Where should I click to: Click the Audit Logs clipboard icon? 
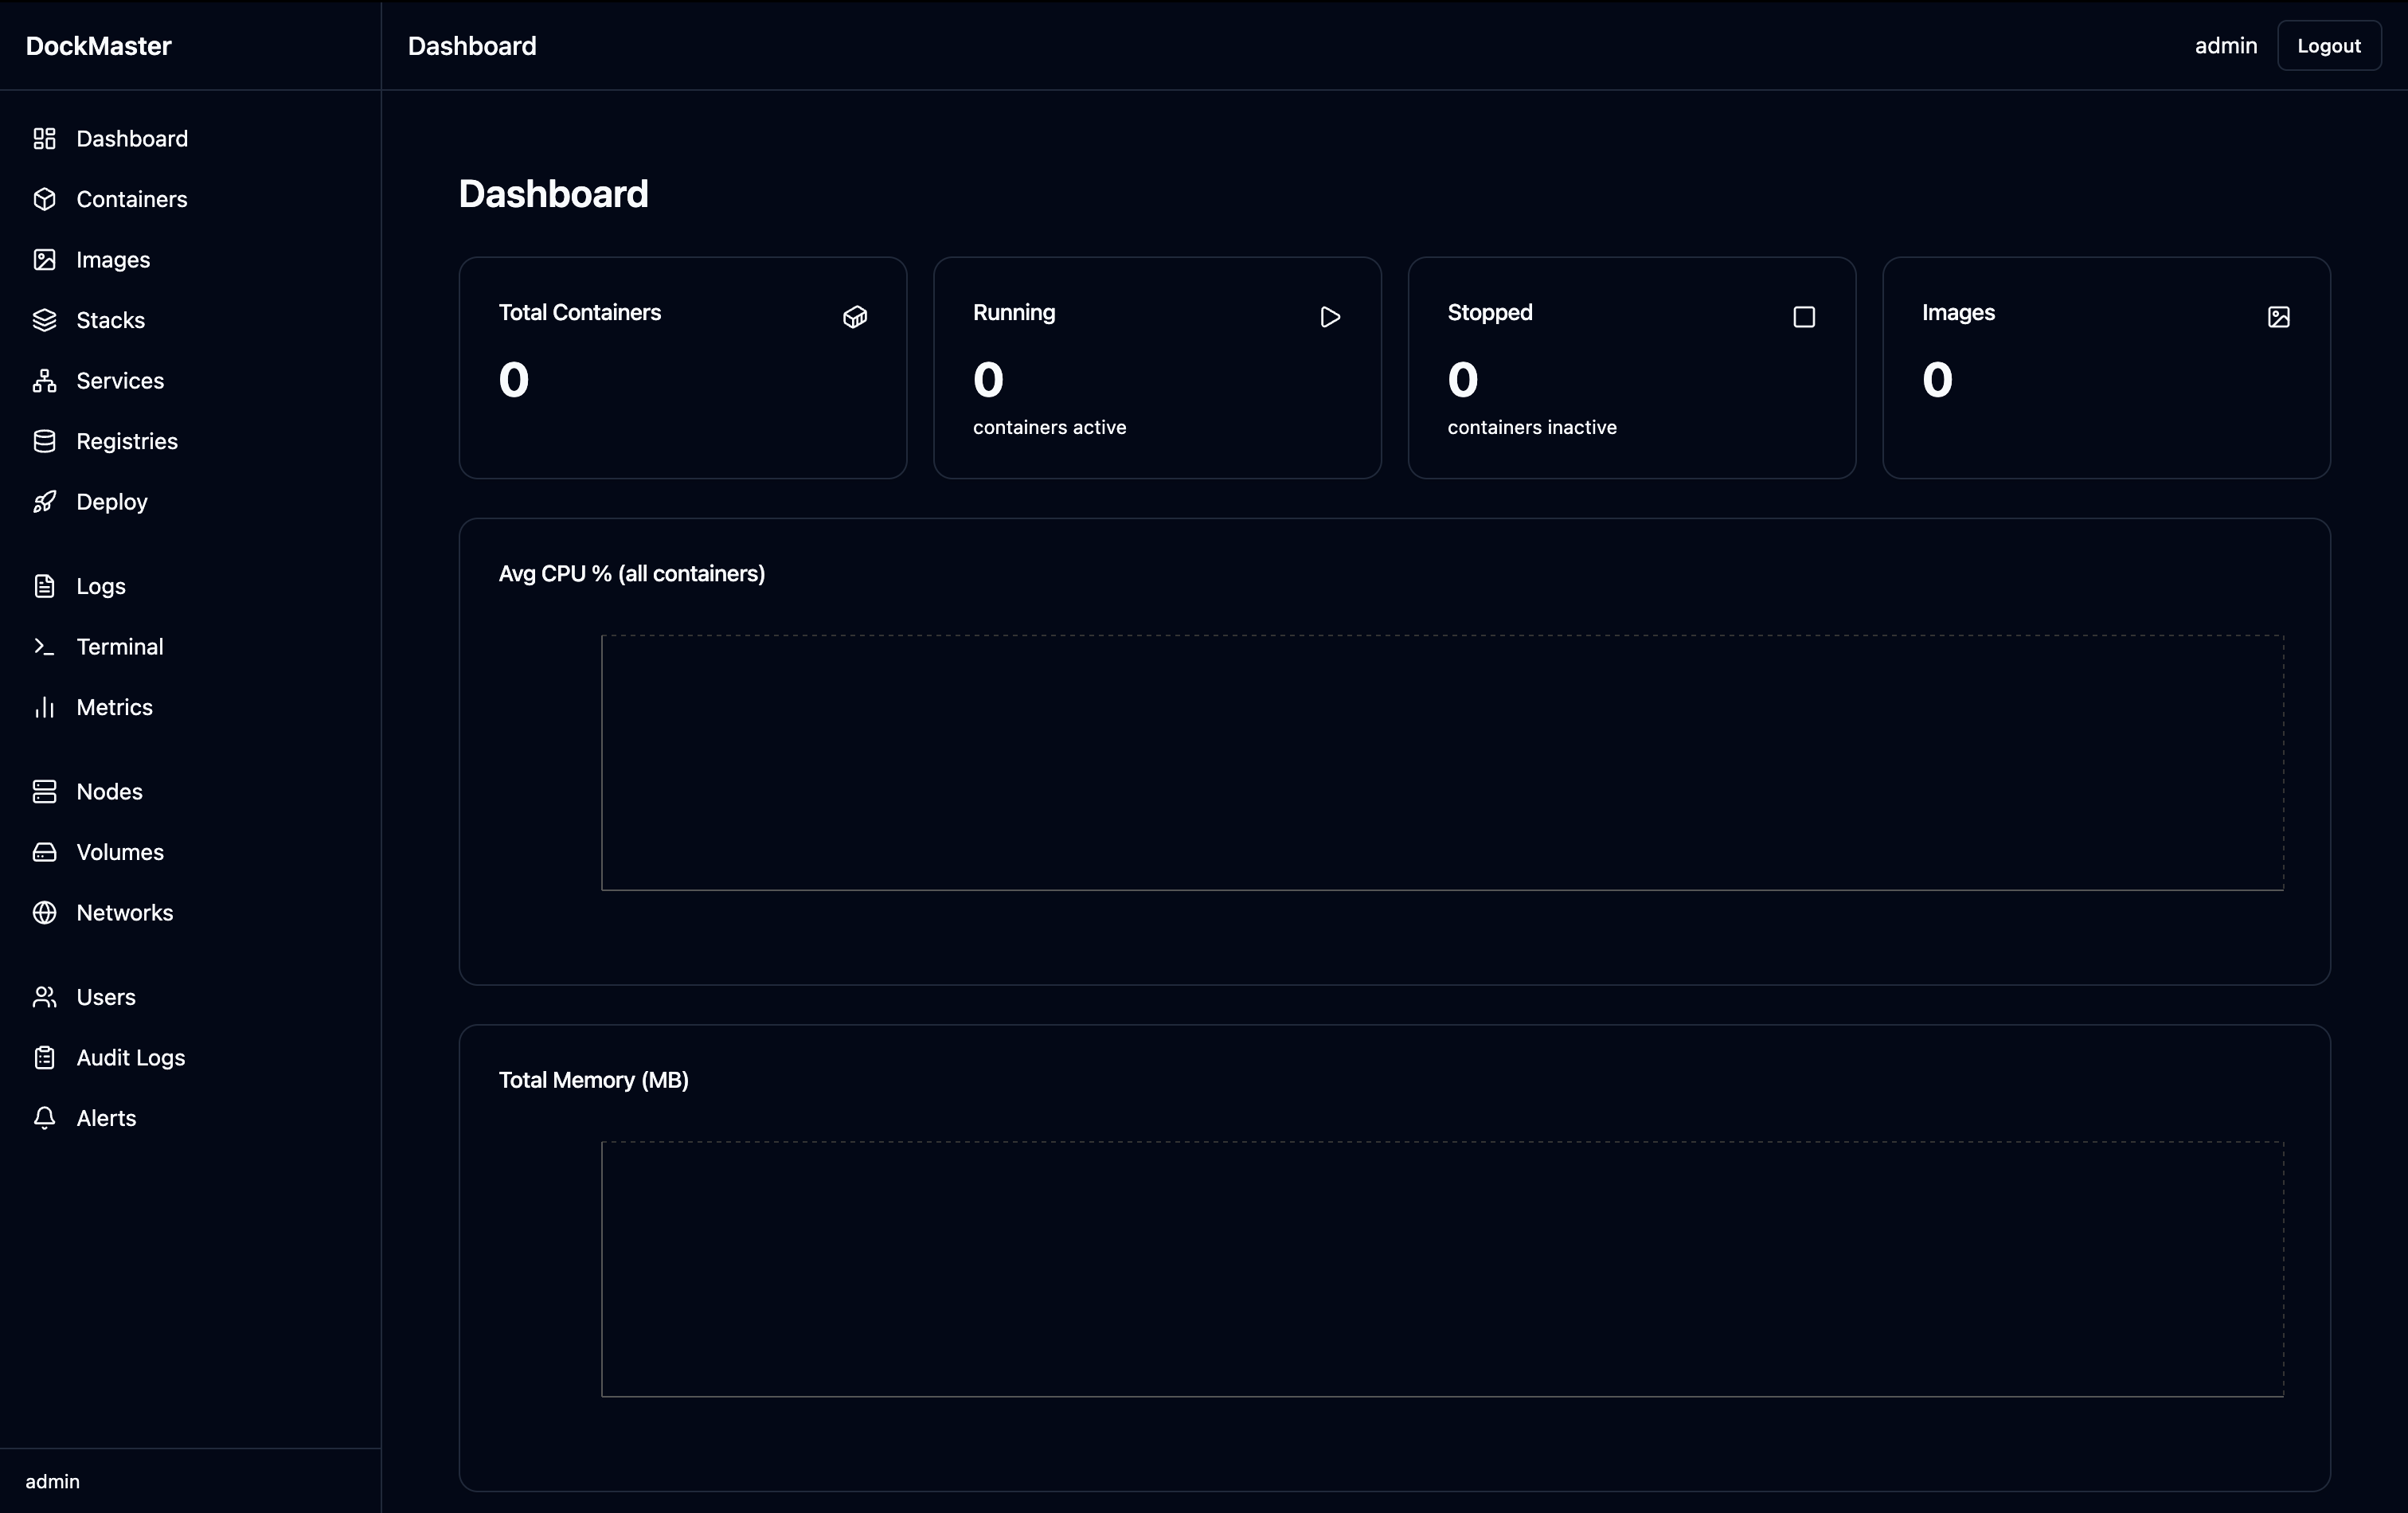point(44,1058)
